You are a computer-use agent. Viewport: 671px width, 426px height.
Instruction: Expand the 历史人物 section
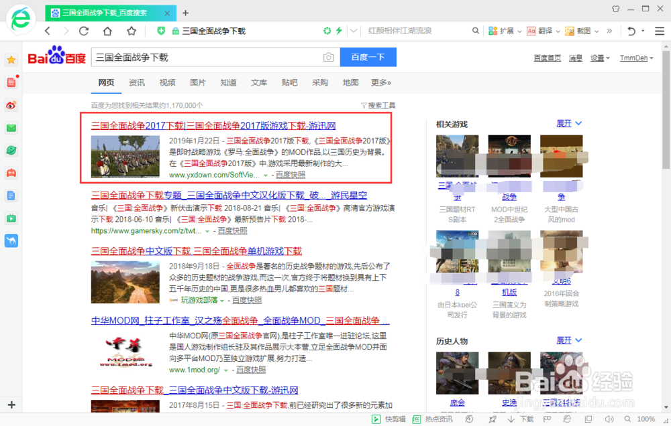click(566, 340)
